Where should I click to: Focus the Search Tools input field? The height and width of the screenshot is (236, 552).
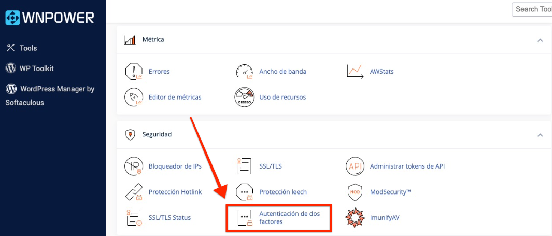(x=532, y=9)
